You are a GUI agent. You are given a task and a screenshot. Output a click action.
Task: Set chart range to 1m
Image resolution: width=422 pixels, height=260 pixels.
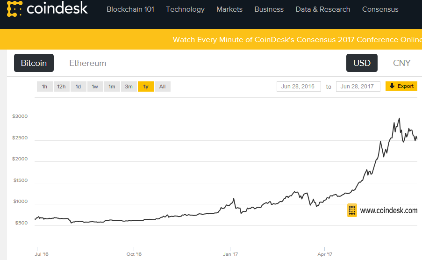pyautogui.click(x=112, y=87)
